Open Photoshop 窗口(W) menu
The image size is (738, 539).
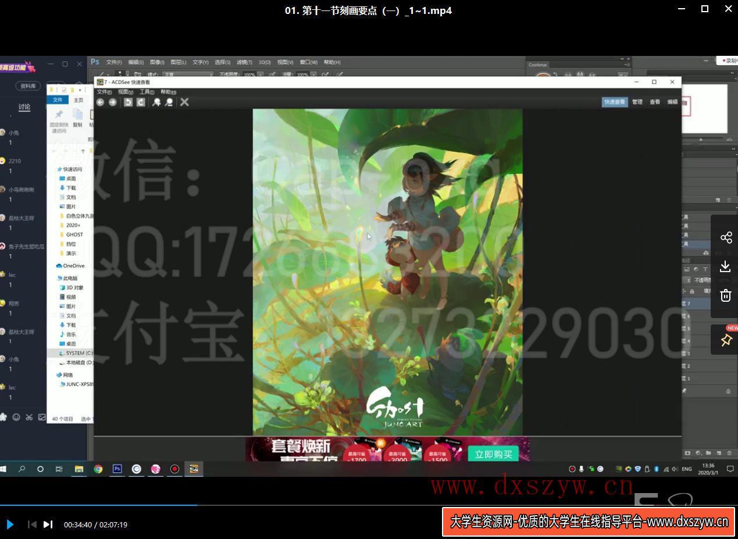coord(309,62)
